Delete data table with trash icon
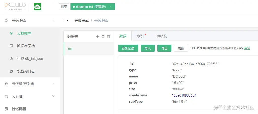This screenshot has width=258, height=114. tap(108, 37)
